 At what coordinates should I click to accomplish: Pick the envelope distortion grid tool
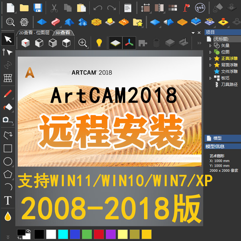[8, 78]
